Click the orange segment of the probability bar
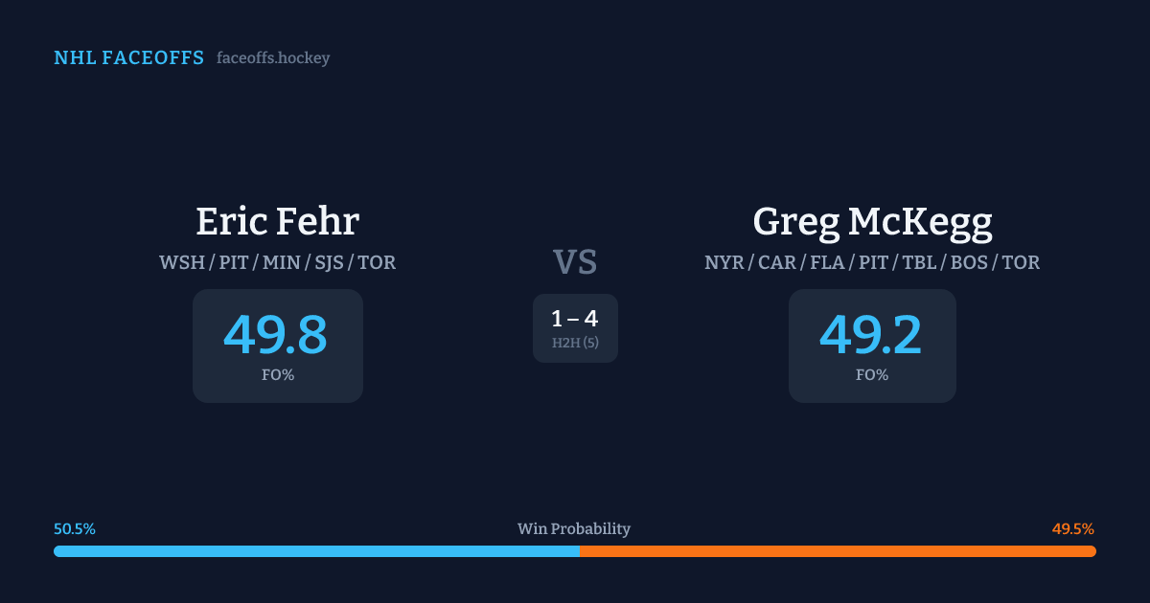This screenshot has height=603, width=1150. click(839, 551)
